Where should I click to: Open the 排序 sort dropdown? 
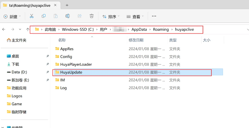pyautogui.click(x=111, y=17)
